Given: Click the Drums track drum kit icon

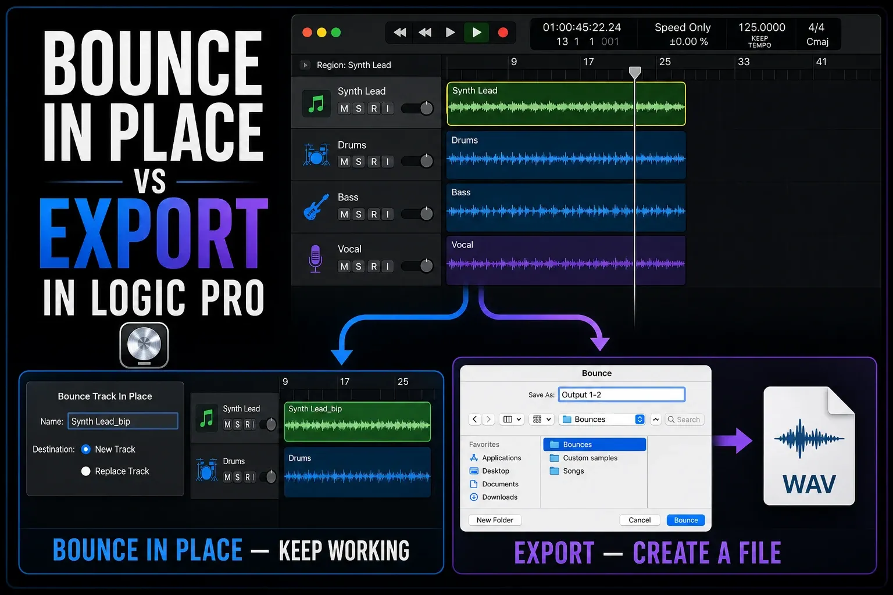Looking at the screenshot, I should pyautogui.click(x=316, y=155).
